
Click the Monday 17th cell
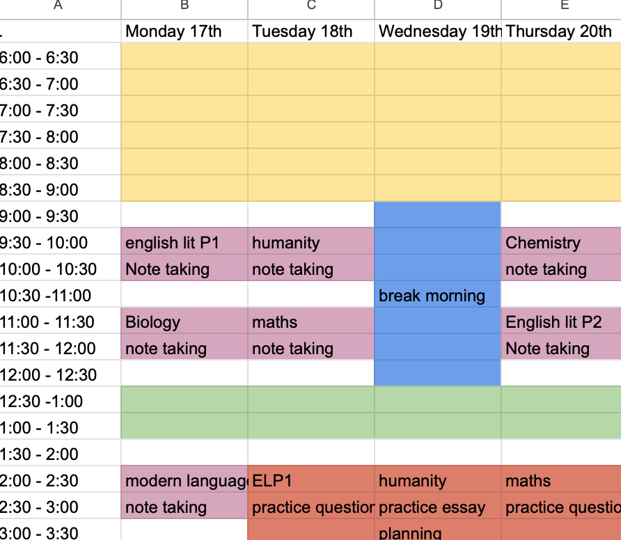click(184, 31)
